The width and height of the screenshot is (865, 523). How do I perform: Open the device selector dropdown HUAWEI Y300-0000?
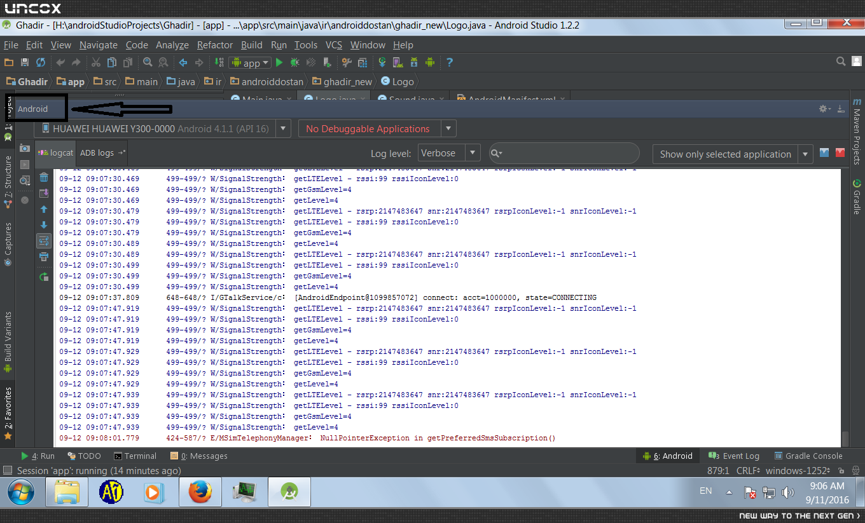(163, 128)
